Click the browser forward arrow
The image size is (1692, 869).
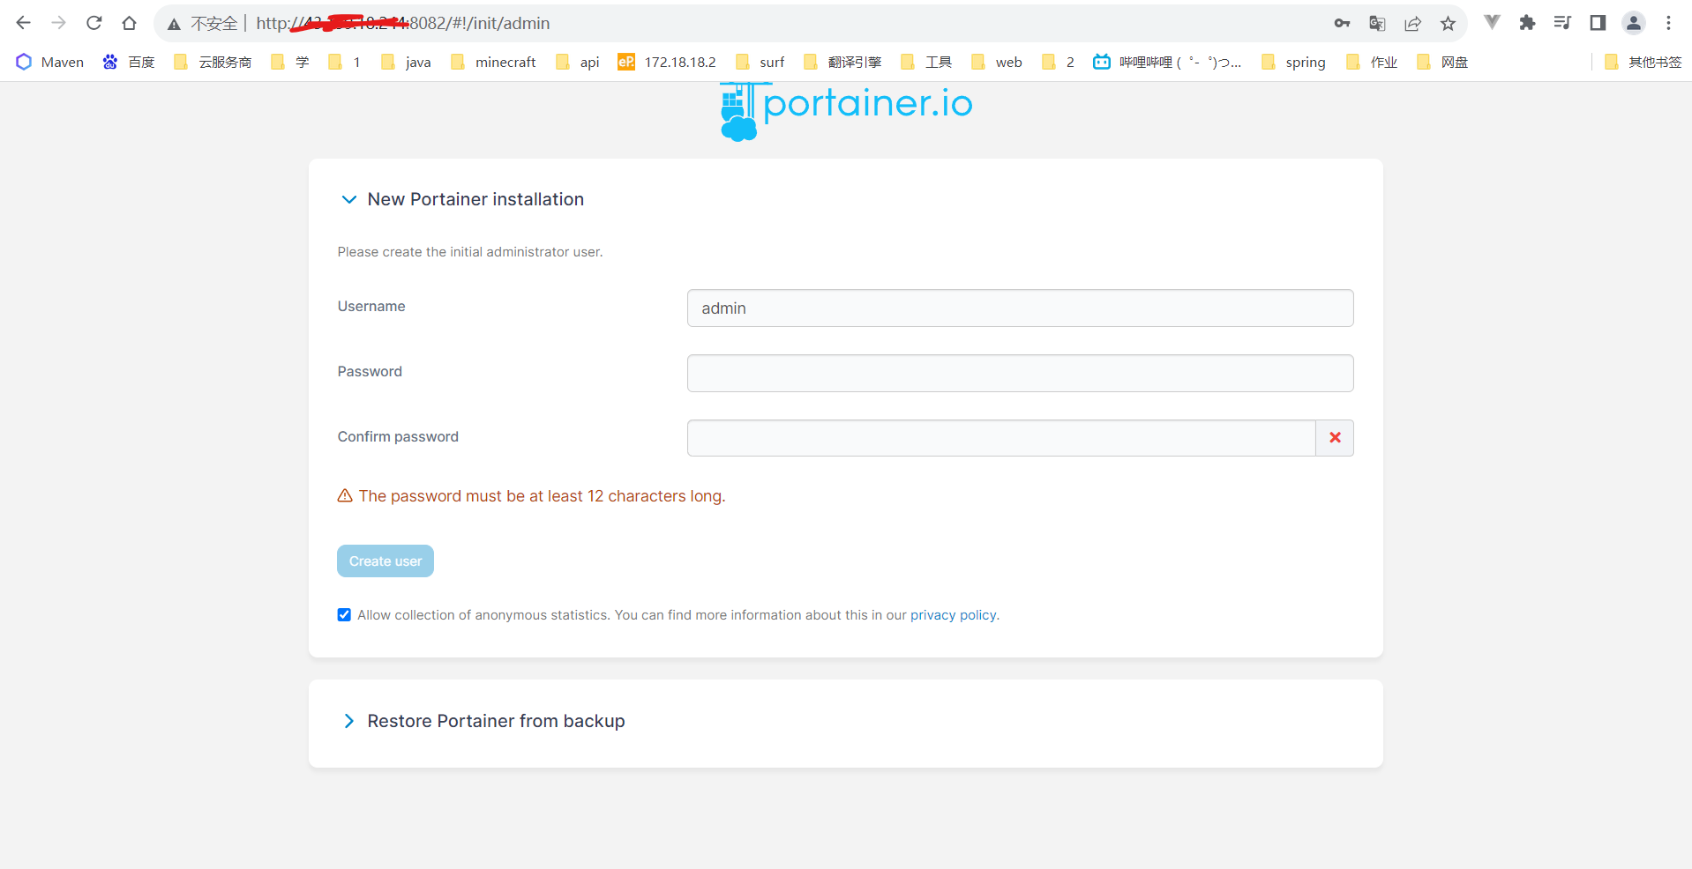point(59,23)
